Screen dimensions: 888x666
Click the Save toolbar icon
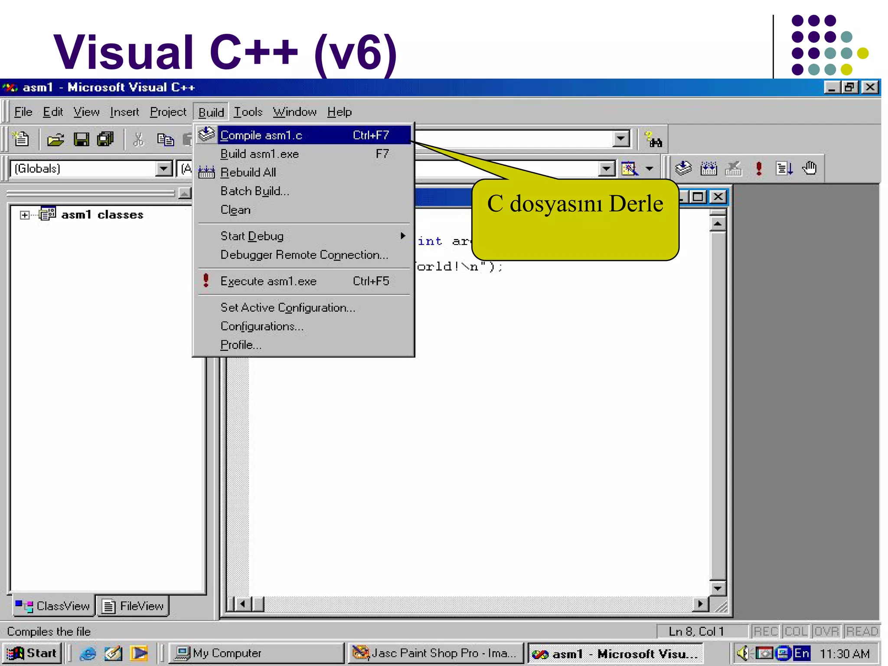pos(81,139)
